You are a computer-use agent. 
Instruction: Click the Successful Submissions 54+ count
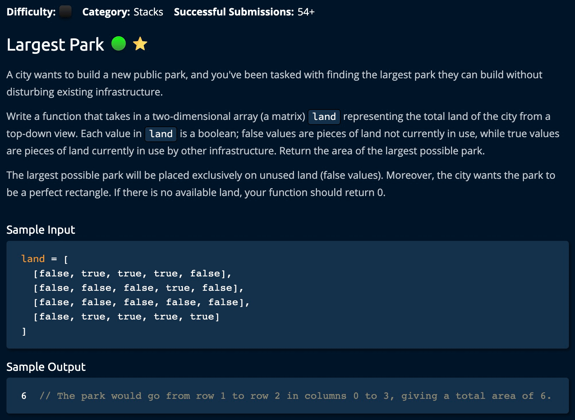(x=306, y=12)
